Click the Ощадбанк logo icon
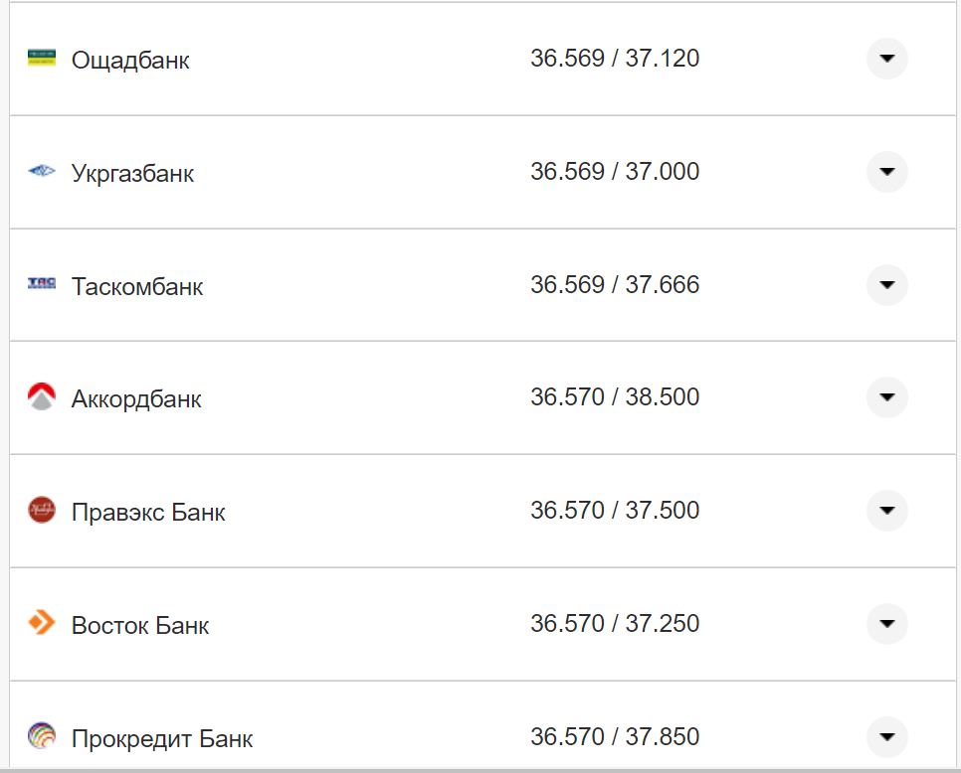The width and height of the screenshot is (961, 773). (x=42, y=58)
